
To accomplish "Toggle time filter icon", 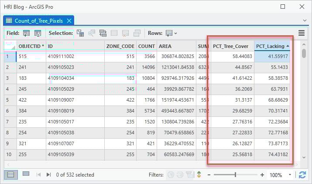I will pyautogui.click(x=171, y=175).
